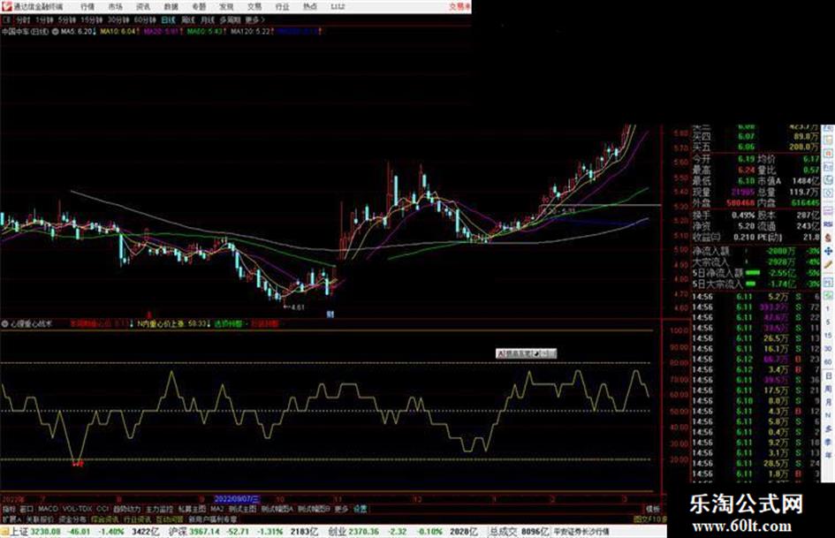Expand the 更多 periods list in top bar
This screenshot has height=538, width=835.
pyautogui.click(x=254, y=19)
